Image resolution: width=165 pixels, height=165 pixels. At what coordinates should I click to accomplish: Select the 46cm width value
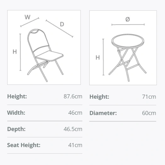click(75, 113)
